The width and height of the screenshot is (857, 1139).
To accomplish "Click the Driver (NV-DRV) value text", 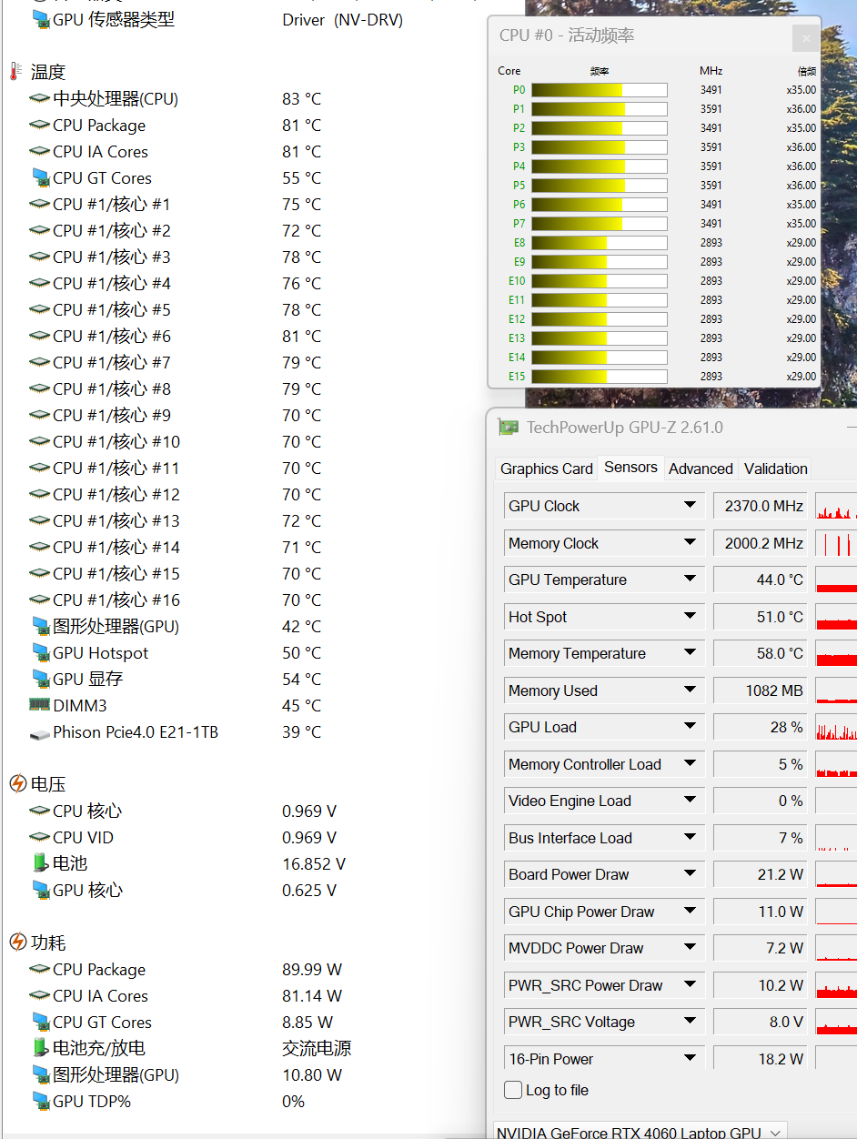I will (343, 19).
